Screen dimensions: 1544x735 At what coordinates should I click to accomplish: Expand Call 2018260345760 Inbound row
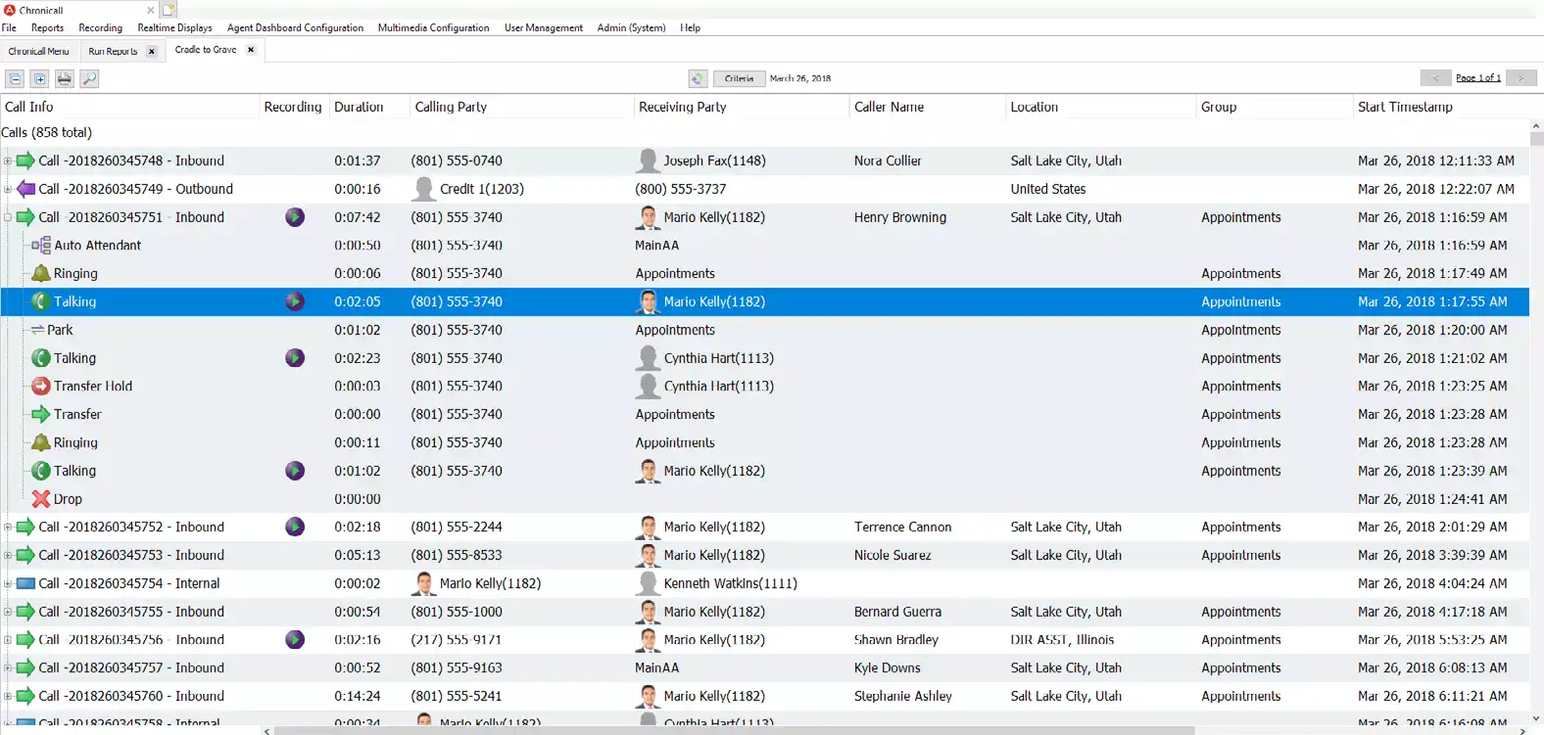tap(8, 696)
